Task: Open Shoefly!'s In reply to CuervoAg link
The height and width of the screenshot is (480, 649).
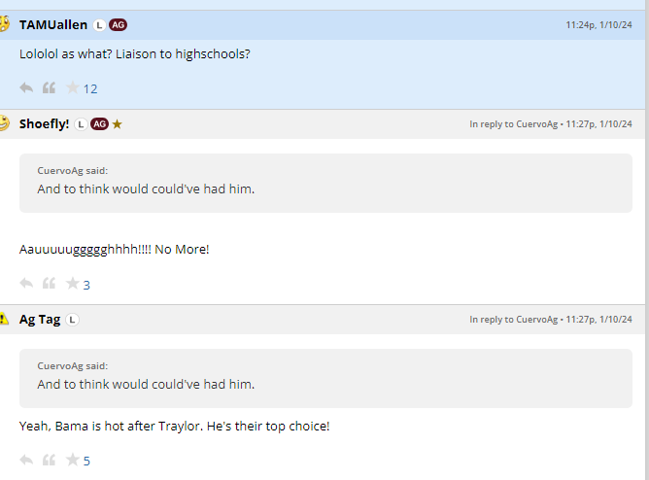Action: (x=513, y=124)
